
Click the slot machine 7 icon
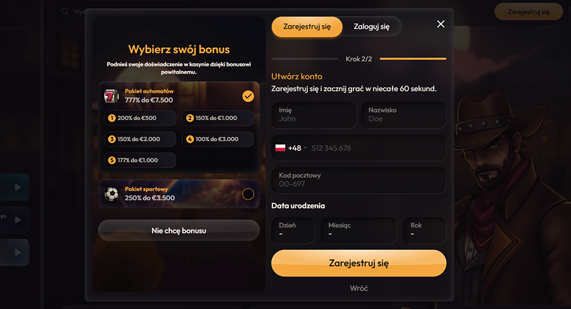click(x=111, y=96)
